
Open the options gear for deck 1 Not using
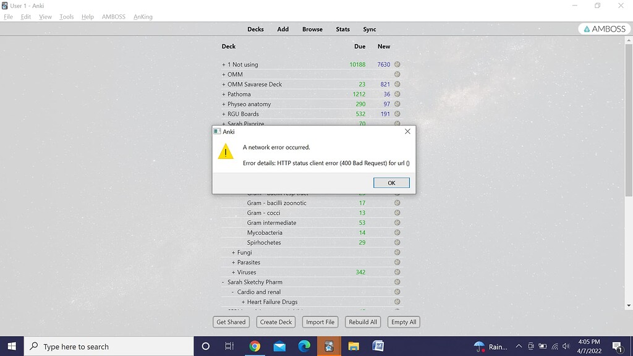(x=396, y=64)
